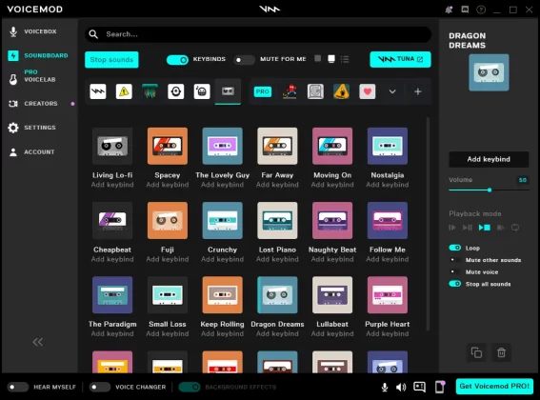This screenshot has width=540, height=400.
Task: Open the mobile device icon
Action: point(440,387)
